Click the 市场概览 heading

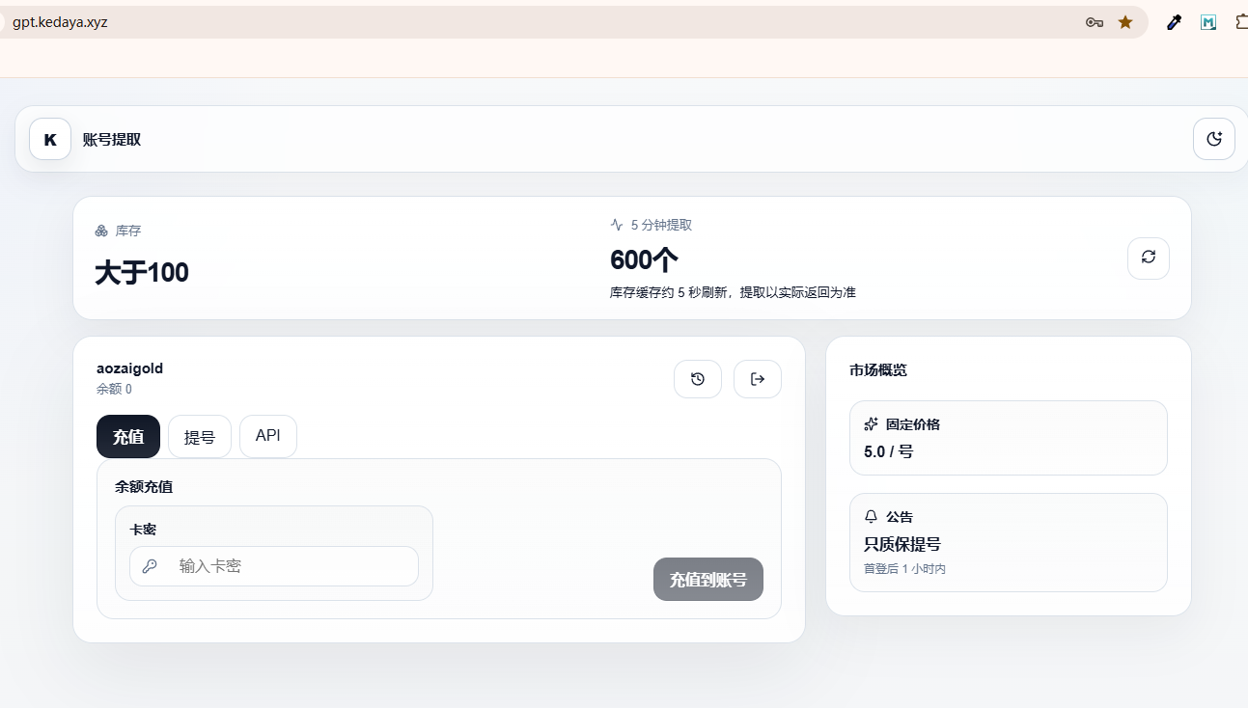click(x=878, y=370)
